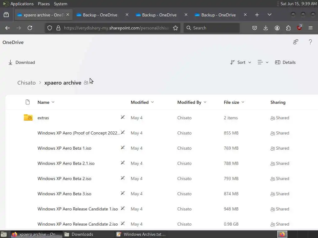Screen dimensions: 318x238
Task: Open the Firefox hamburger menu
Action: click(311, 28)
